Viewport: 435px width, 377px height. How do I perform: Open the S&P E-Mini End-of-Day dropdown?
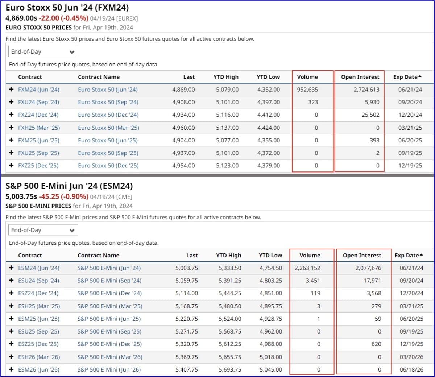[43, 229]
